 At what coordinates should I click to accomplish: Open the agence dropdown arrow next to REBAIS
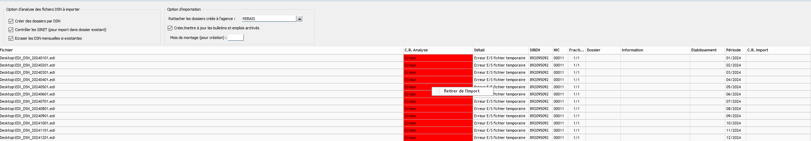300,19
